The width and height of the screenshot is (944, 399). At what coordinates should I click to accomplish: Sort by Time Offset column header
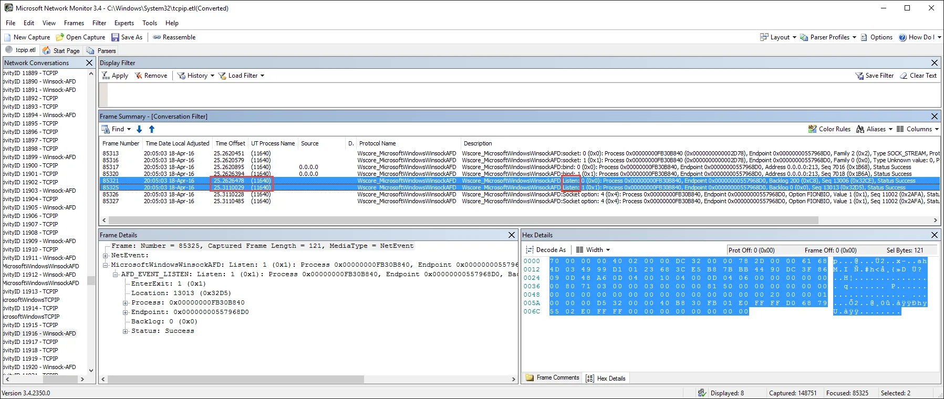pos(230,143)
